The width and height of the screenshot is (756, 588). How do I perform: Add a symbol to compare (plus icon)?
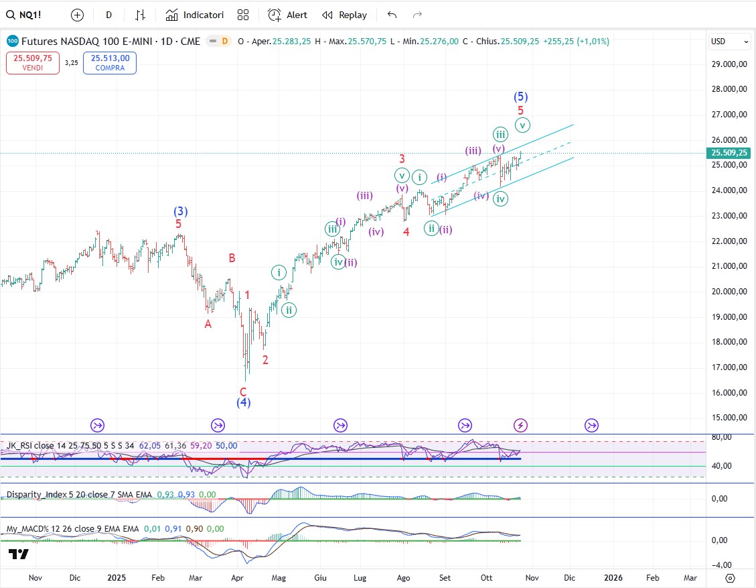click(77, 15)
